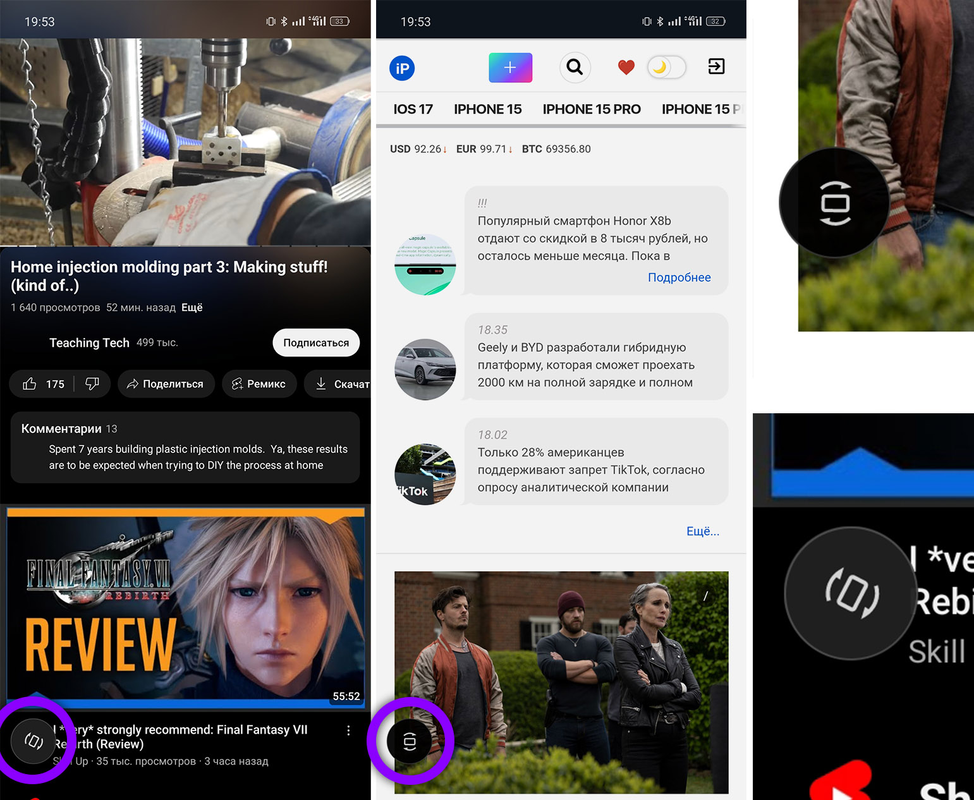Tap the USD 92.26 rate
The width and height of the screenshot is (974, 800).
418,149
